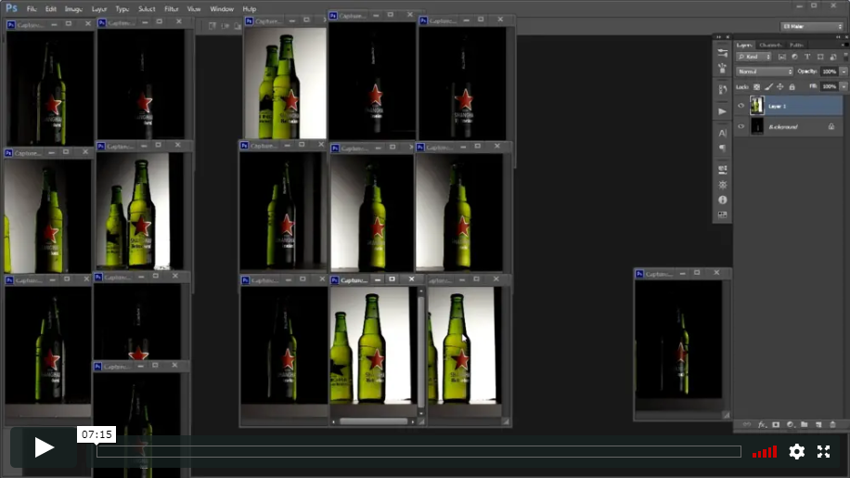Viewport: 850px width, 478px height.
Task: Click the create new layer icon
Action: click(x=818, y=425)
